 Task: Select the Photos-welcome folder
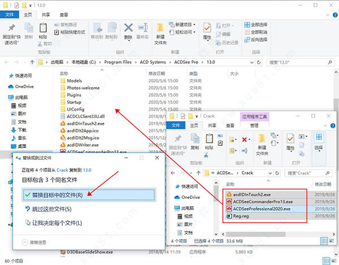click(80, 88)
